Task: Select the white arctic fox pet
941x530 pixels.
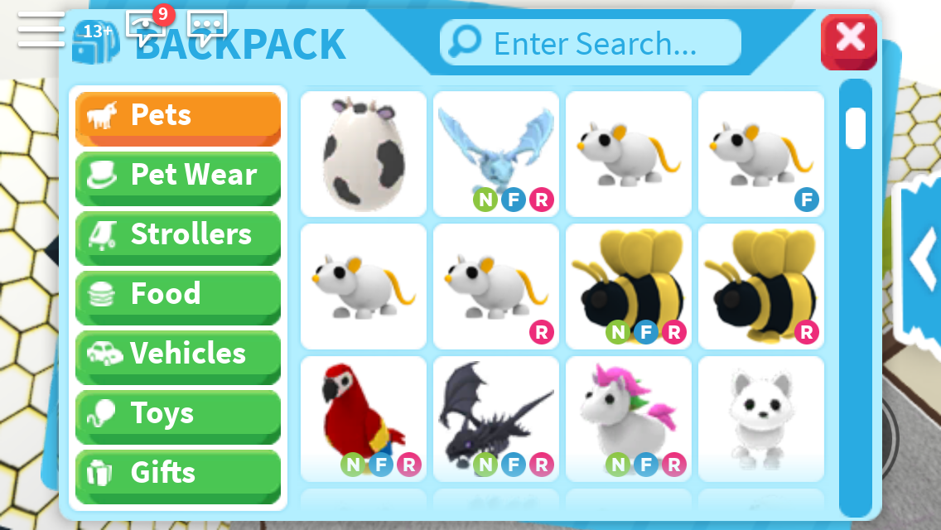Action: (x=761, y=419)
